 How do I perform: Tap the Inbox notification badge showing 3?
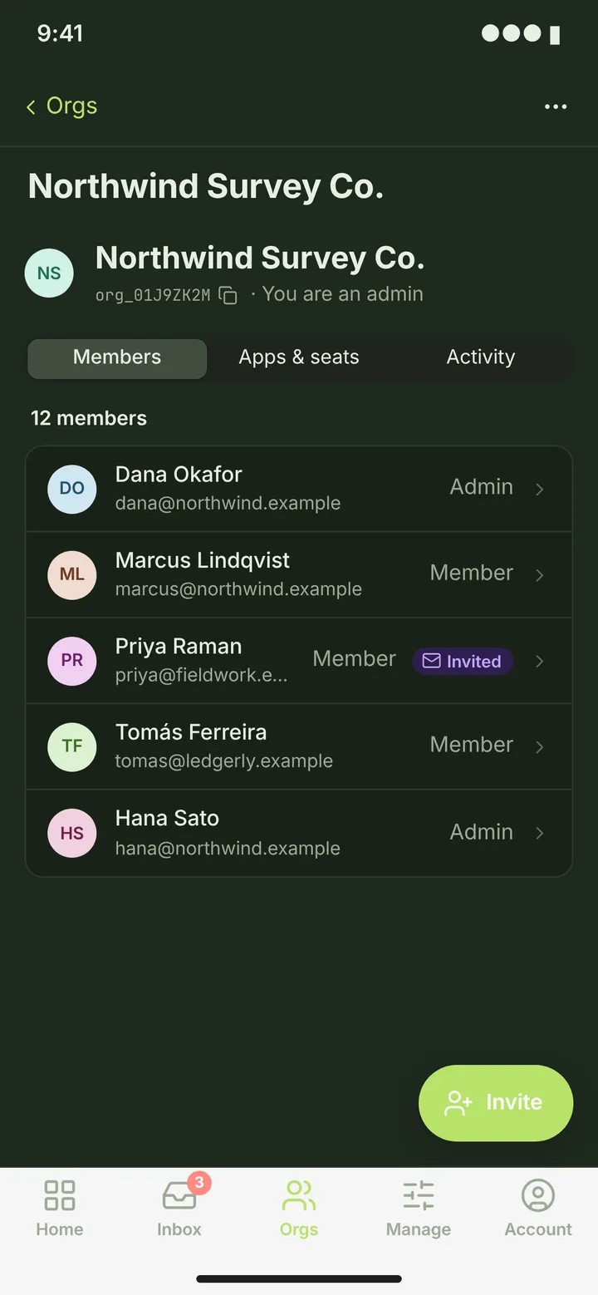[x=199, y=1182]
